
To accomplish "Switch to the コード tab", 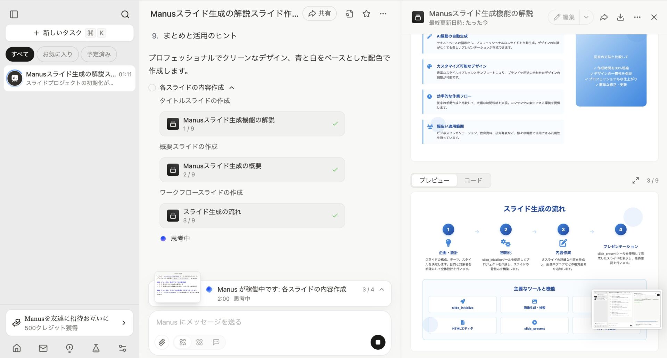I will (x=473, y=181).
